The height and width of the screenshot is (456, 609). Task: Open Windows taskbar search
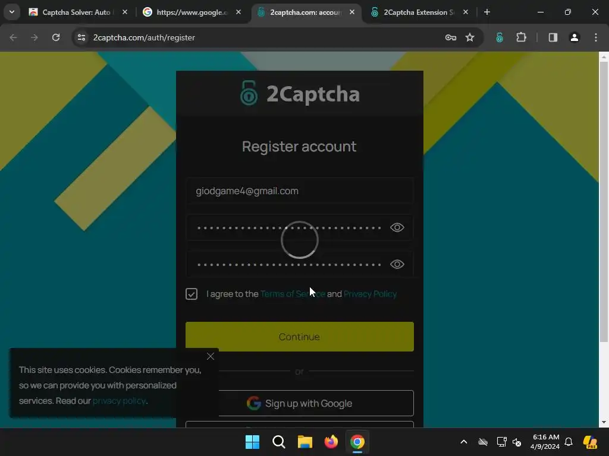point(278,442)
